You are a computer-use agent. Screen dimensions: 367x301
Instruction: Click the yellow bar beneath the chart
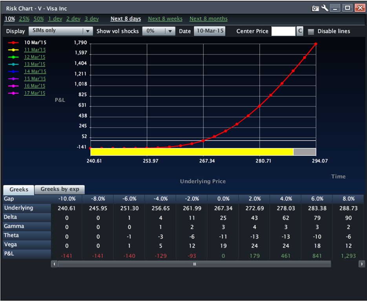[x=192, y=152]
